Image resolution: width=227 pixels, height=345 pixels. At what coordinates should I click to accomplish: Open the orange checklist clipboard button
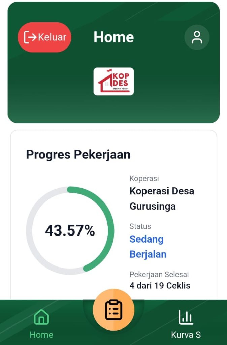(x=114, y=310)
